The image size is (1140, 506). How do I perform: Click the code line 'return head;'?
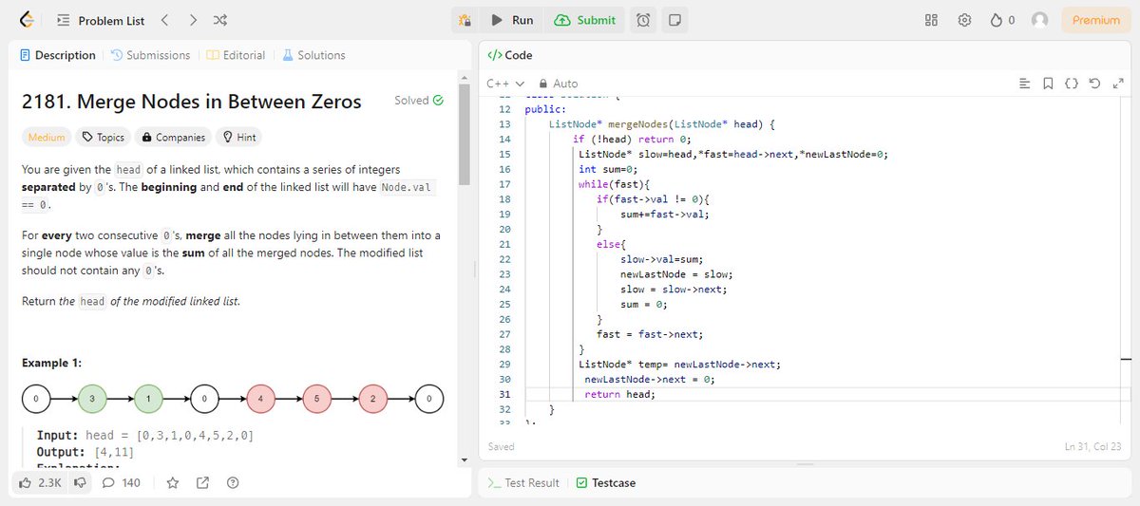[x=619, y=394]
